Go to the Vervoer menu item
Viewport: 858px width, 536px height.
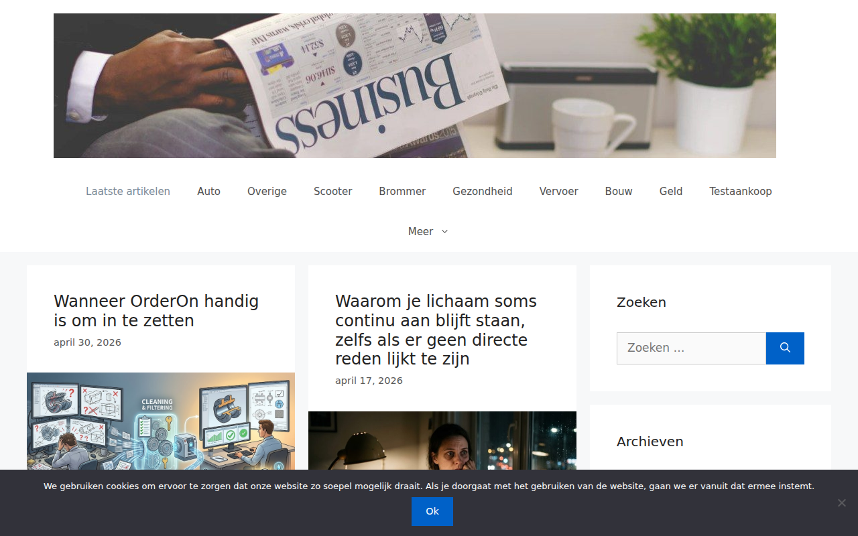[559, 192]
